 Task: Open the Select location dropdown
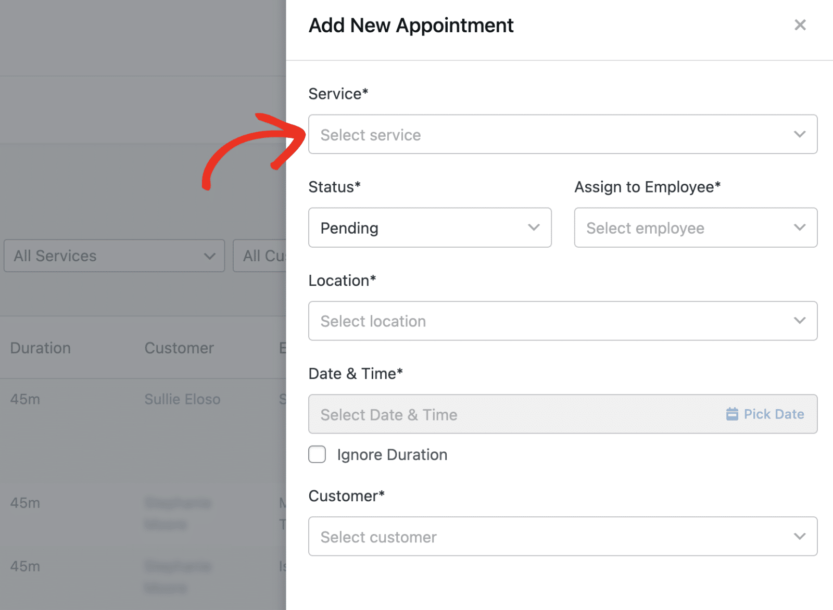tap(552, 321)
